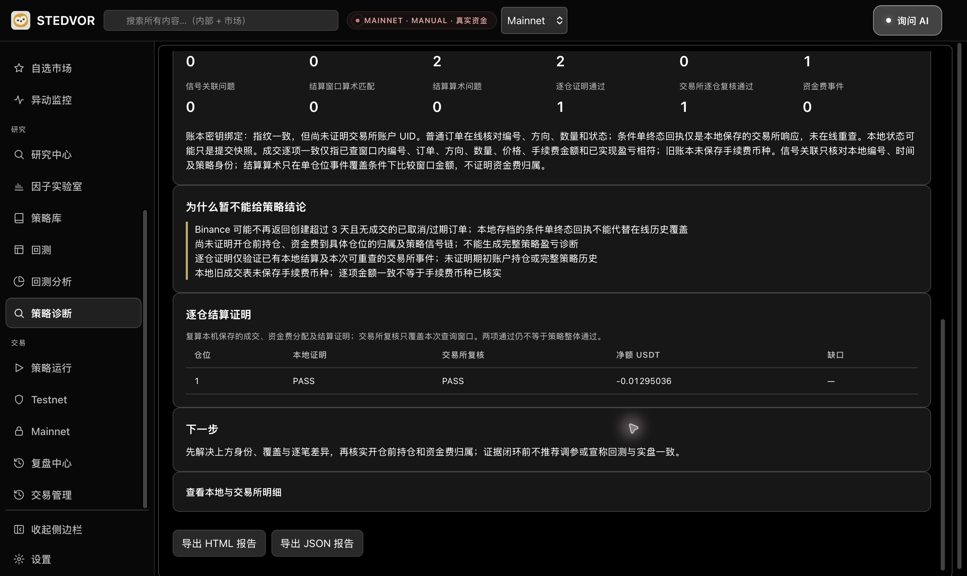Click the STEDVOR owl logo icon

pos(21,20)
